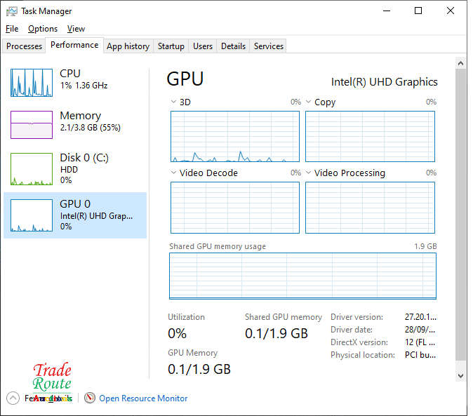Select the CPU usage graph thumbnail

pyautogui.click(x=32, y=83)
